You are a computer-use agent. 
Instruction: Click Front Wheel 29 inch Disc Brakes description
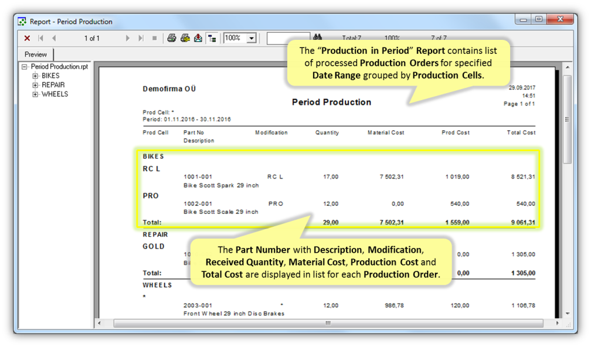point(234,314)
